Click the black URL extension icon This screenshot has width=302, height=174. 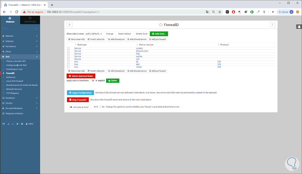227,12
